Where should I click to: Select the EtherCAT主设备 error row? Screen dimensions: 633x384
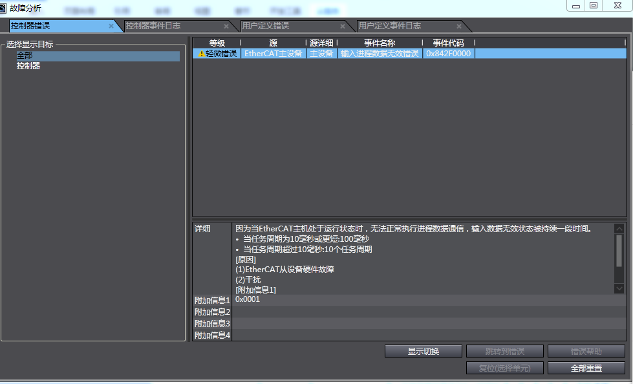coord(273,54)
